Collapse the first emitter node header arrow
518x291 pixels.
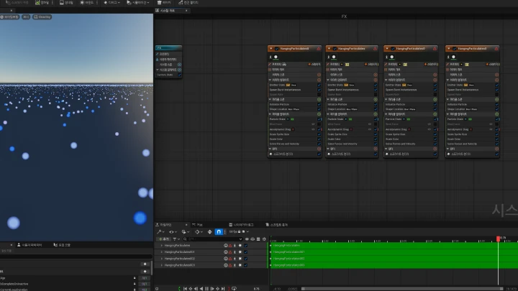point(271,49)
